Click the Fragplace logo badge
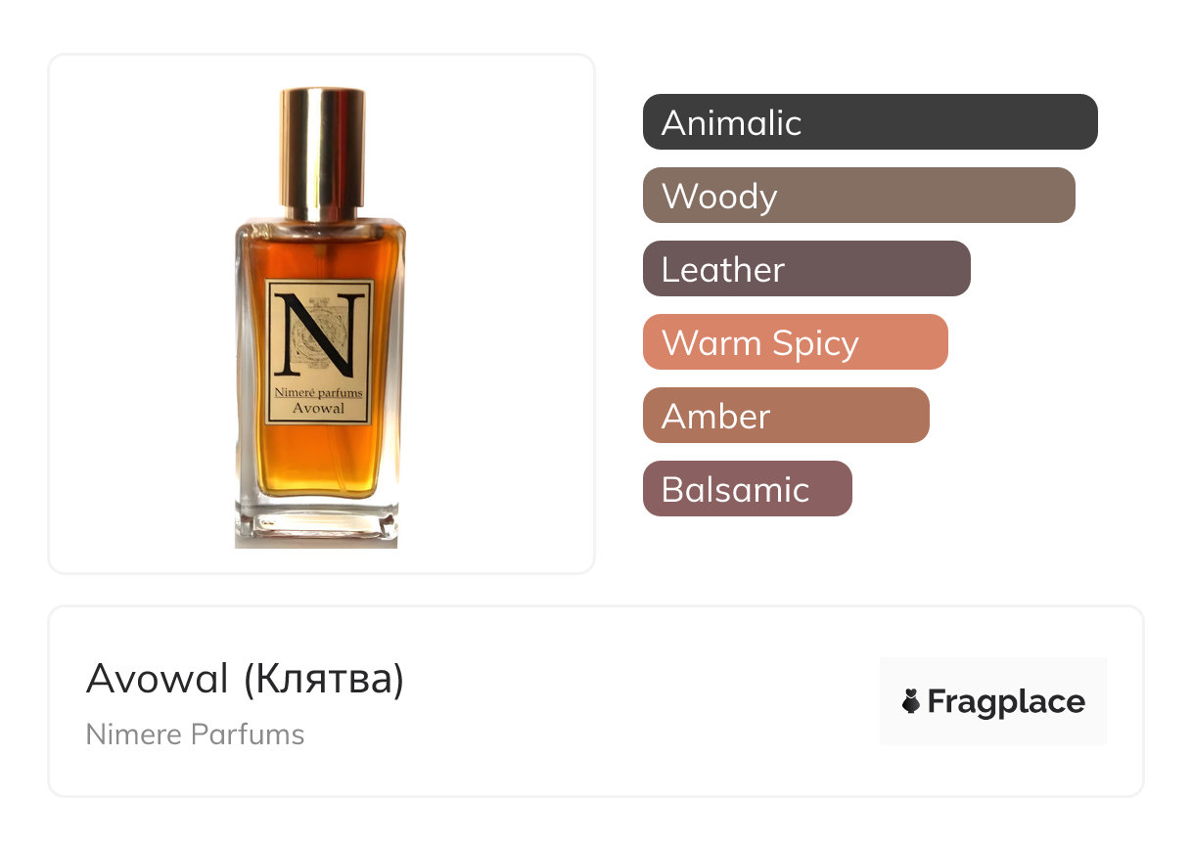 pyautogui.click(x=993, y=701)
